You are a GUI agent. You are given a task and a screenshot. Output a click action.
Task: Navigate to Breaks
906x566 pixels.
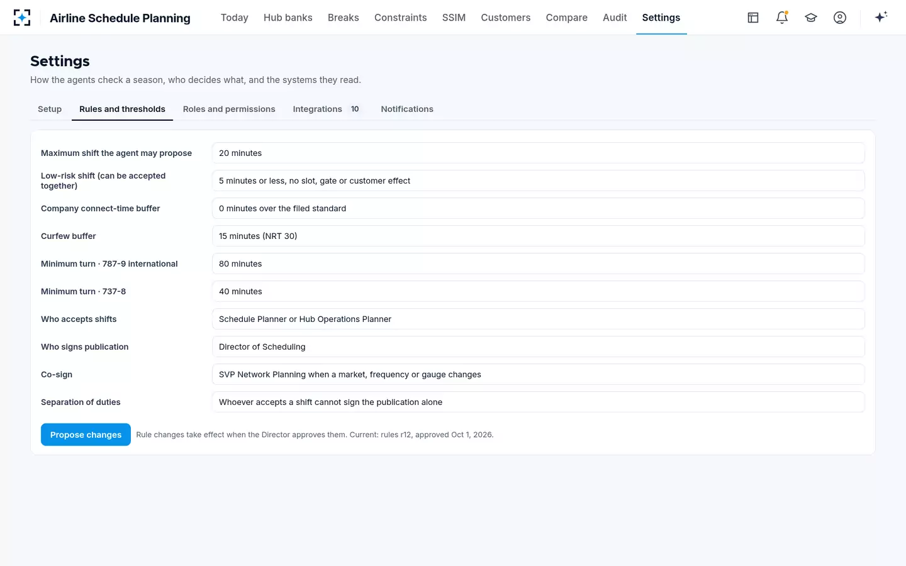pos(344,18)
